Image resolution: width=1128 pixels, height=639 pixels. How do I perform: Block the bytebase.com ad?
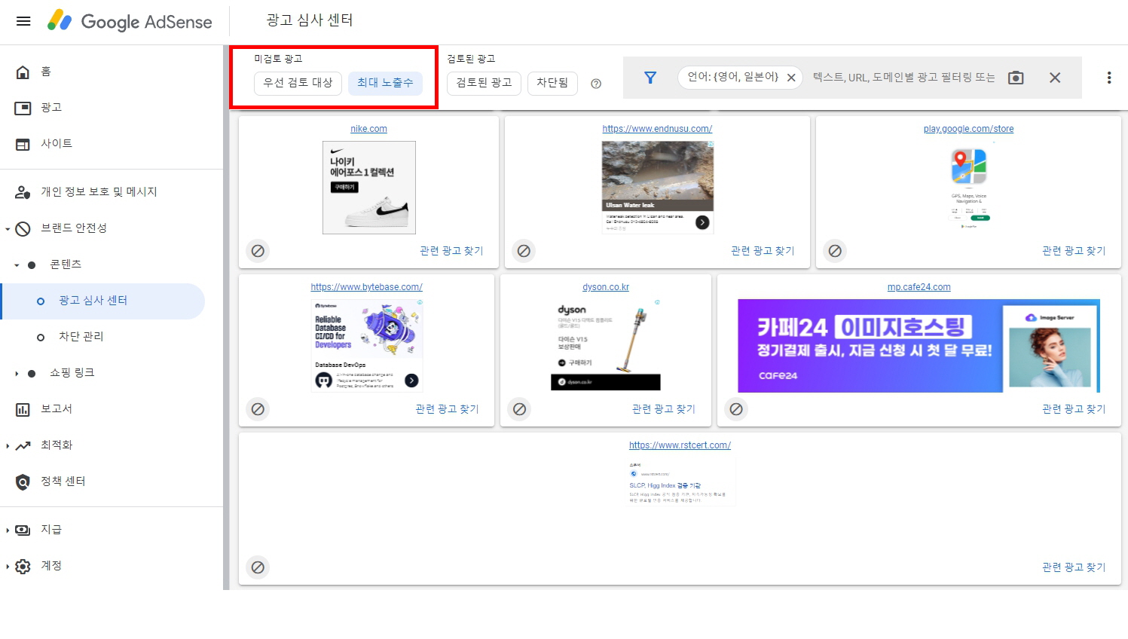258,409
